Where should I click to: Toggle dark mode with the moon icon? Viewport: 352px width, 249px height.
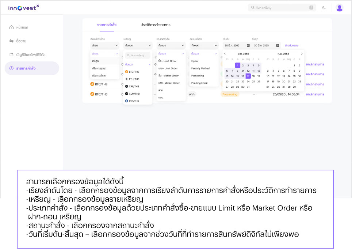(x=324, y=7)
